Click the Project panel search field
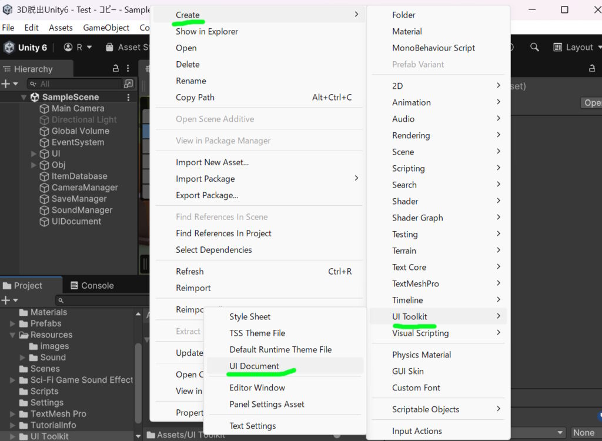Viewport: 602px width, 441px height. click(102, 300)
